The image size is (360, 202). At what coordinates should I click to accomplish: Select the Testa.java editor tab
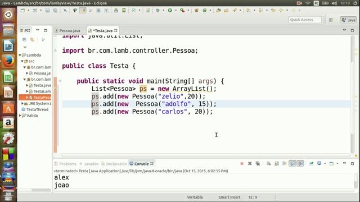pos(103,30)
